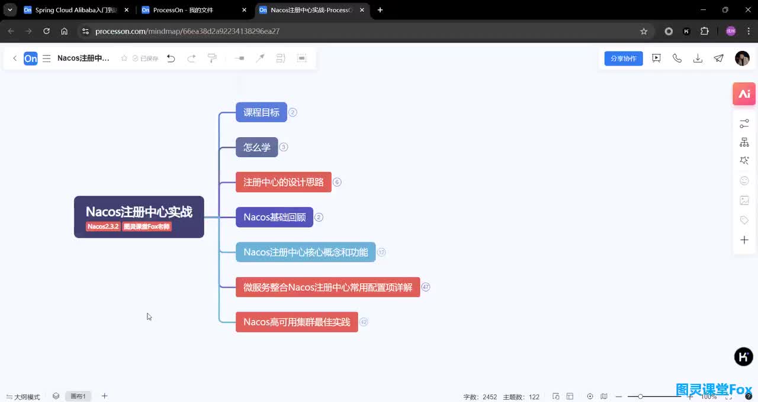Open the hamburger main menu
The height and width of the screenshot is (402, 758).
pyautogui.click(x=47, y=59)
